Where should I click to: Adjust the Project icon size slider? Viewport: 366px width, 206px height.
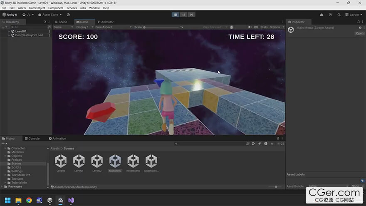(274, 187)
